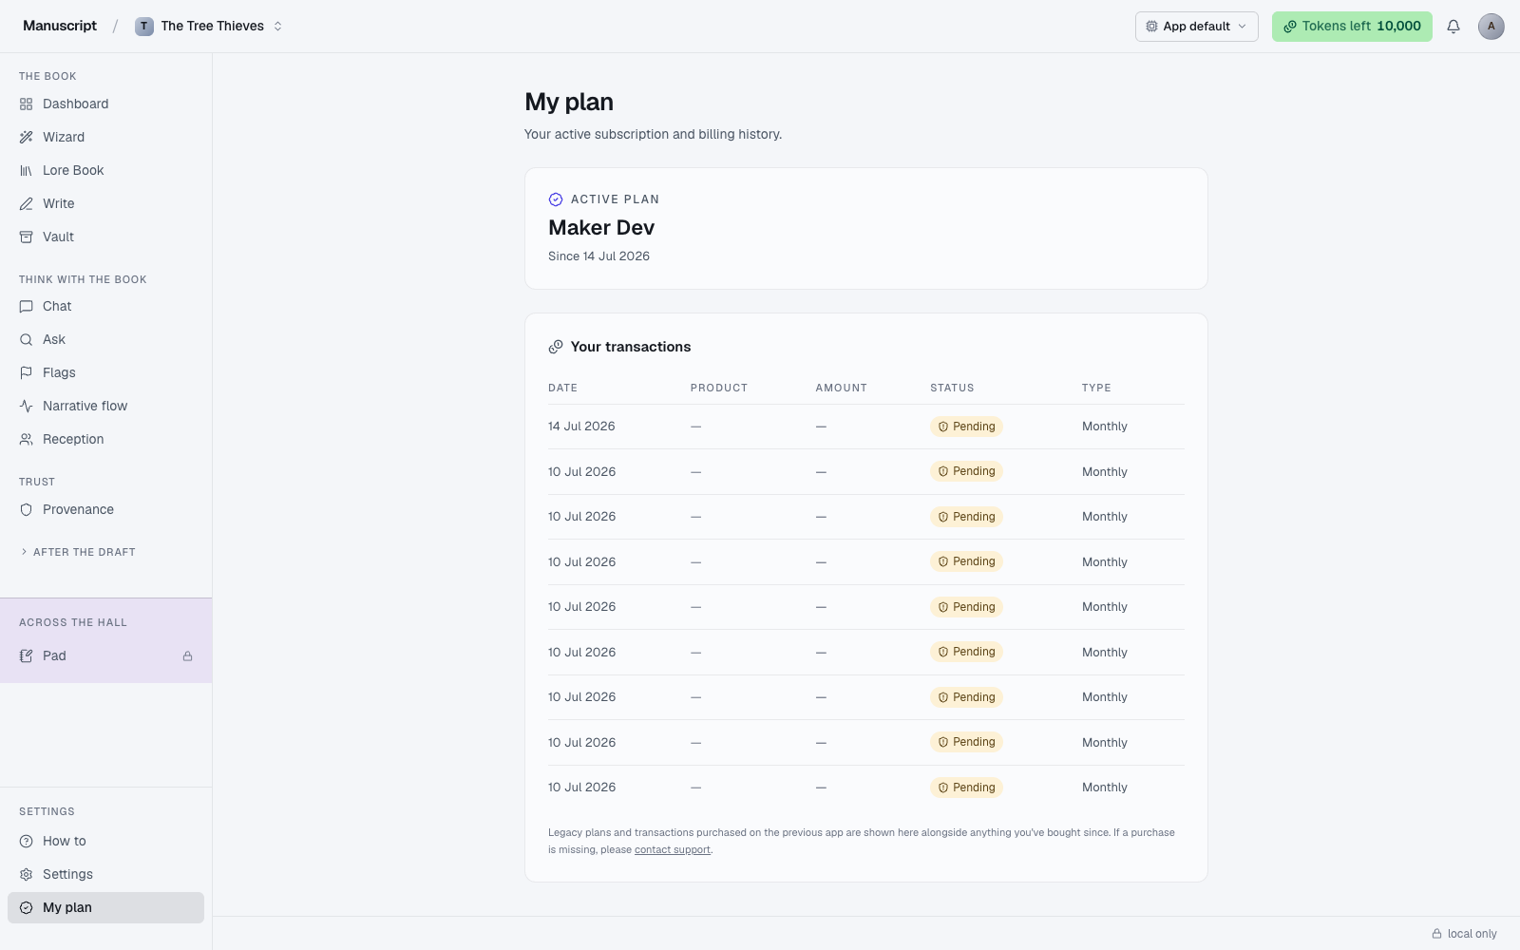Click the My plan page heading
Screen dimensions: 1520x950
coord(569,102)
